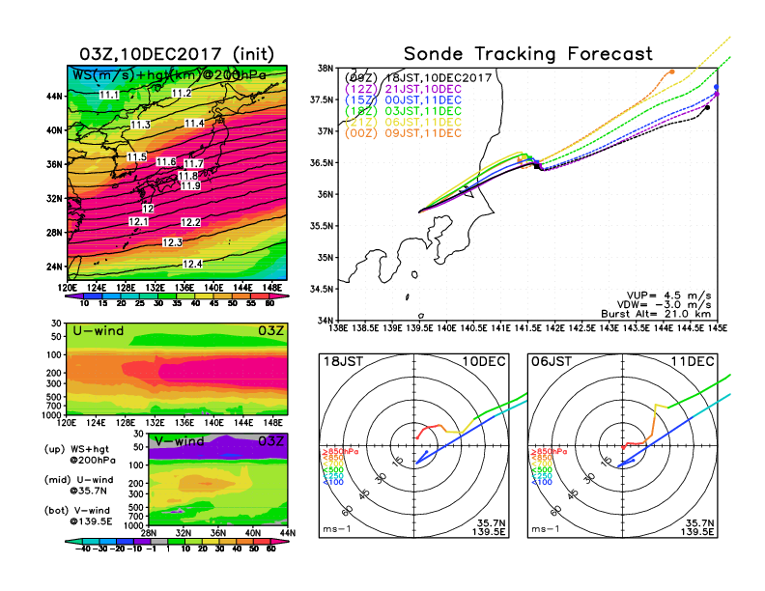The height and width of the screenshot is (591, 765).
Task: Select the black '(09Z) 18JST,10DEC2017' legend entry
Action: click(418, 78)
